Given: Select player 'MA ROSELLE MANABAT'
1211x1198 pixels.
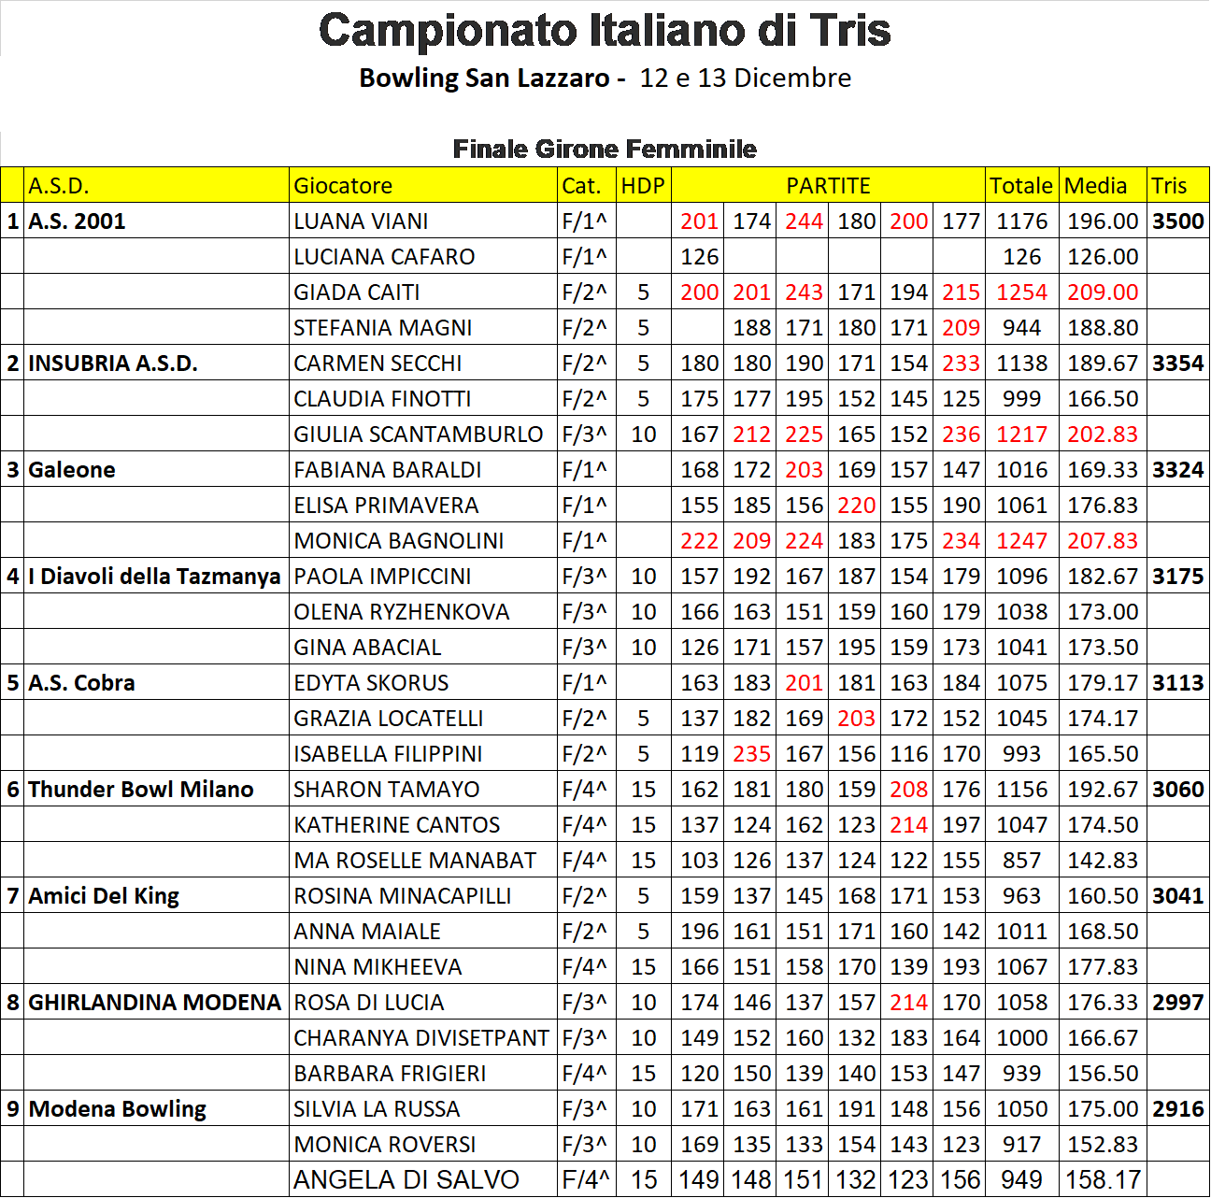Looking at the screenshot, I should pyautogui.click(x=415, y=860).
